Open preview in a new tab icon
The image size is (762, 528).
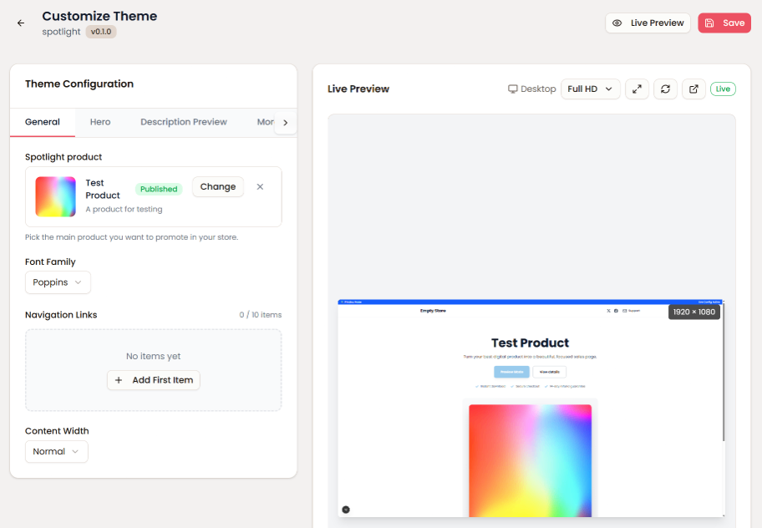coord(693,89)
